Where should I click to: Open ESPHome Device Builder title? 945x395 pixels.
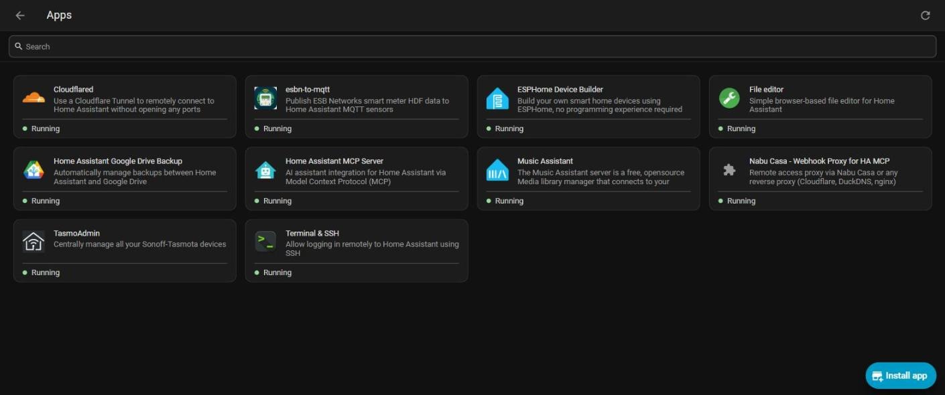point(560,89)
